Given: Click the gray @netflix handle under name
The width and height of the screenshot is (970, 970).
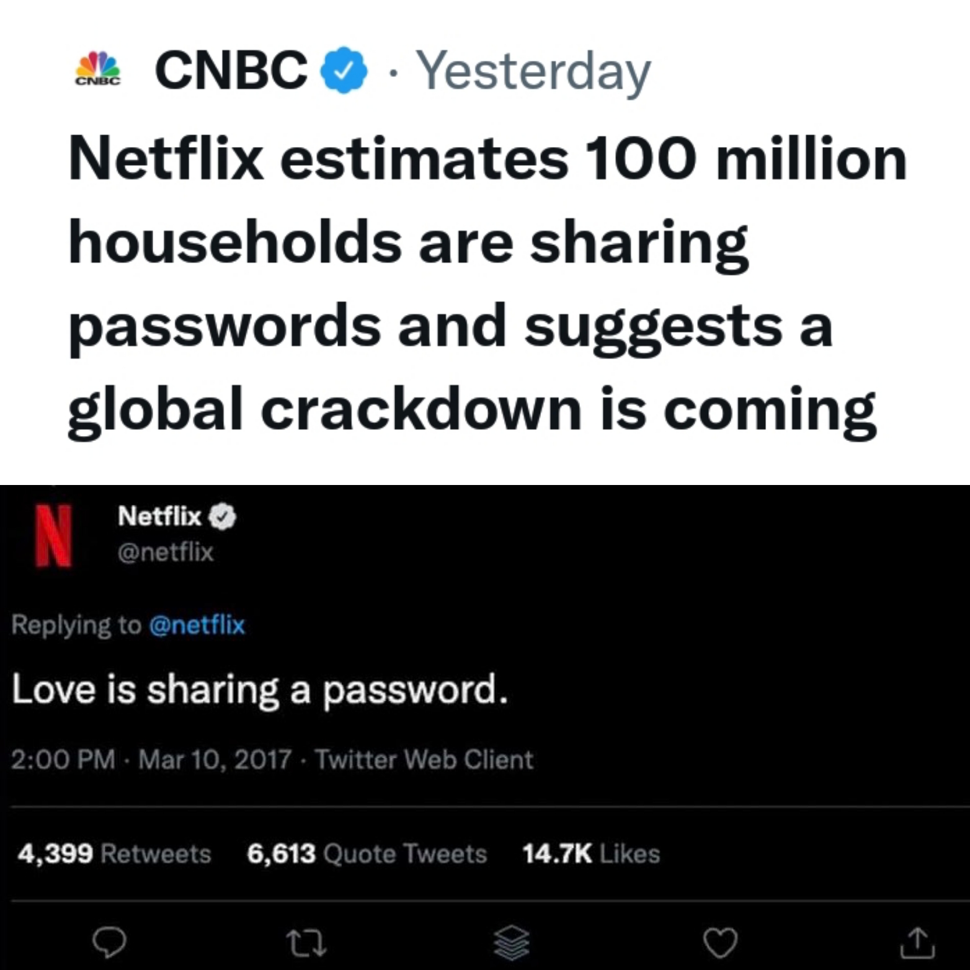Looking at the screenshot, I should tap(166, 551).
